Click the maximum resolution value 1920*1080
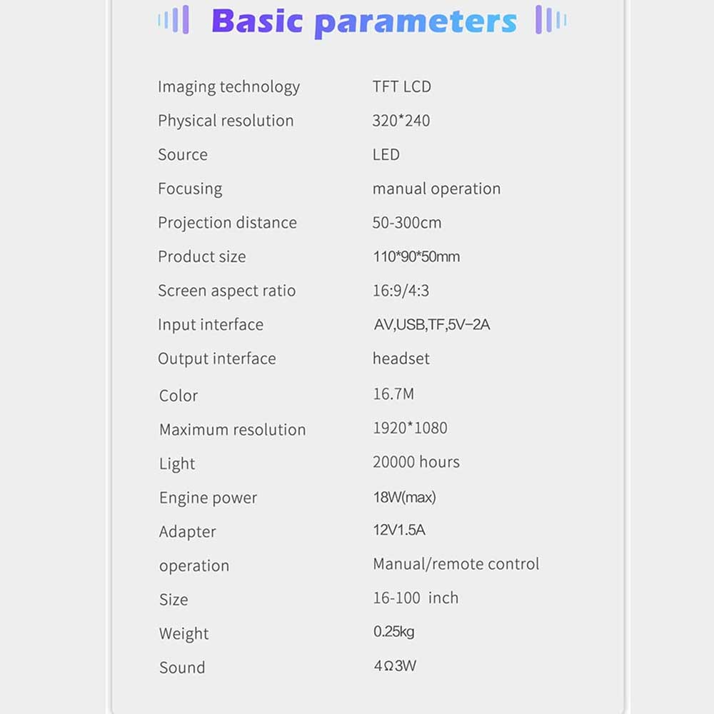 pos(410,428)
